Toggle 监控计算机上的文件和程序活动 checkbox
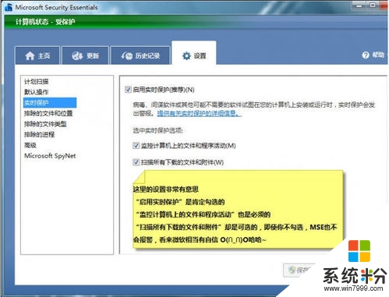389x297 pixels. click(x=136, y=146)
